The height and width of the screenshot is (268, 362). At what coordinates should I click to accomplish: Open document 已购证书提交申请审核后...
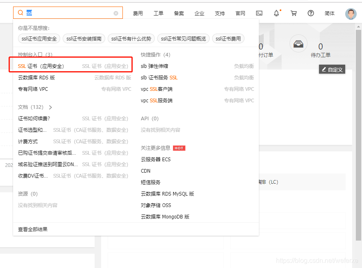tap(47, 153)
